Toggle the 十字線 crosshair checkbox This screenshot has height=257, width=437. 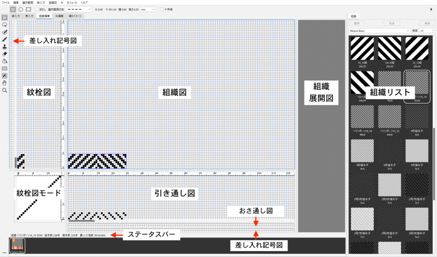coord(162,9)
